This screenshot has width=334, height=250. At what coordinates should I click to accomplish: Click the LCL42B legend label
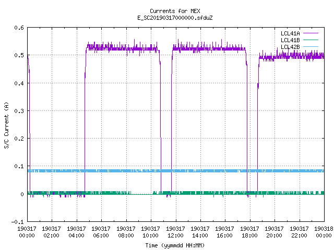290,47
